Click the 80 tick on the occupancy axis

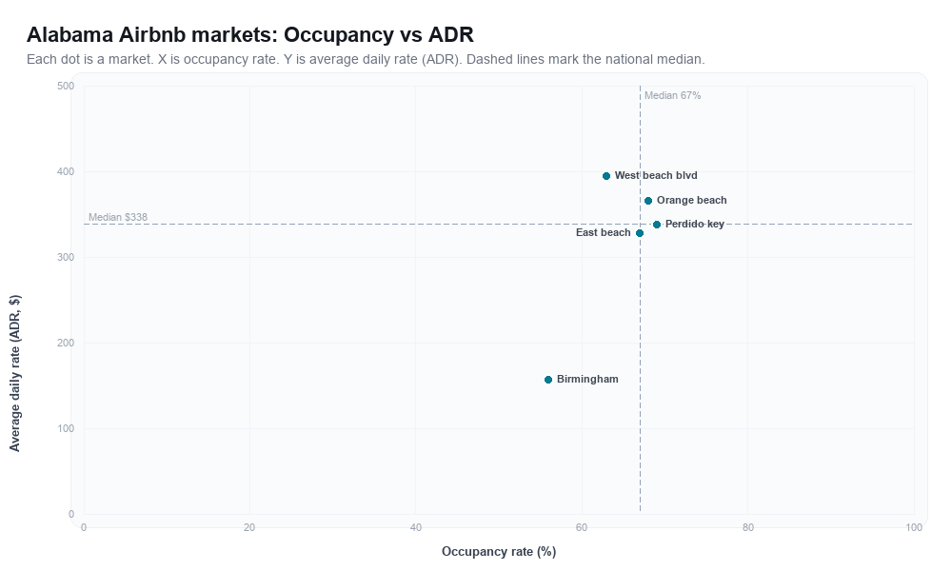[748, 528]
